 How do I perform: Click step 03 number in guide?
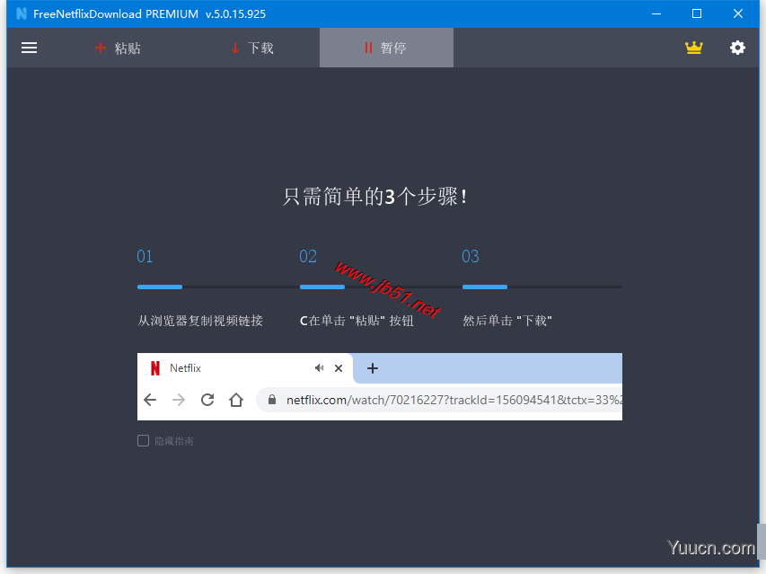pyautogui.click(x=471, y=257)
